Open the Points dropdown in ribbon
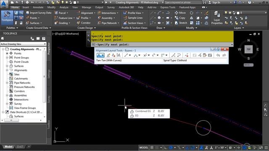 pos(33,18)
